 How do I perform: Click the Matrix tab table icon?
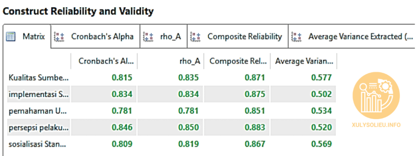pos(11,36)
